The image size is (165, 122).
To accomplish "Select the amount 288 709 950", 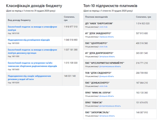I will point(142,73).
